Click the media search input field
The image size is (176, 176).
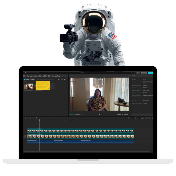tap(46, 79)
